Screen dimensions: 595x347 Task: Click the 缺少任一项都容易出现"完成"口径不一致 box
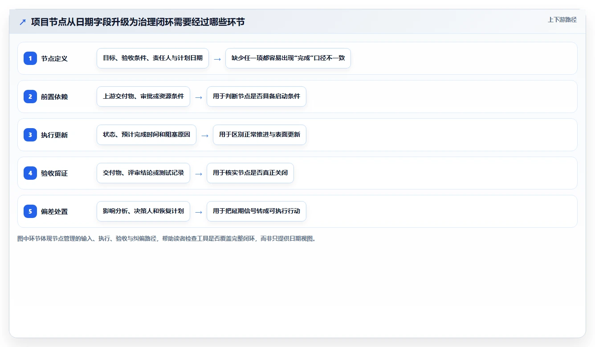tap(288, 58)
